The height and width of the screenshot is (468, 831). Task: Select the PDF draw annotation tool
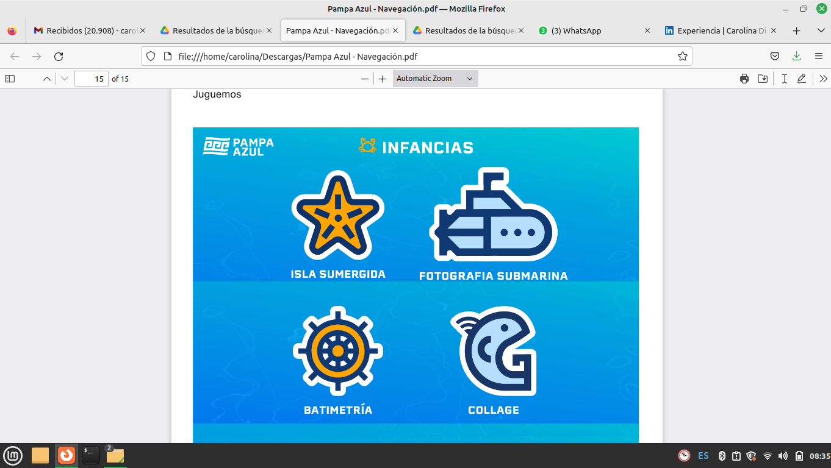coord(802,79)
